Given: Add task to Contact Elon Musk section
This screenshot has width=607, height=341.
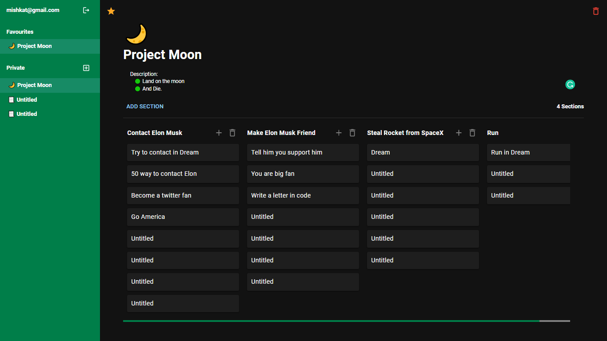Looking at the screenshot, I should click(219, 133).
